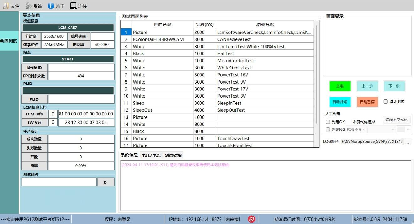Switch to the 测试结果 tab
Screen dimensions: 414x224
pos(173,155)
